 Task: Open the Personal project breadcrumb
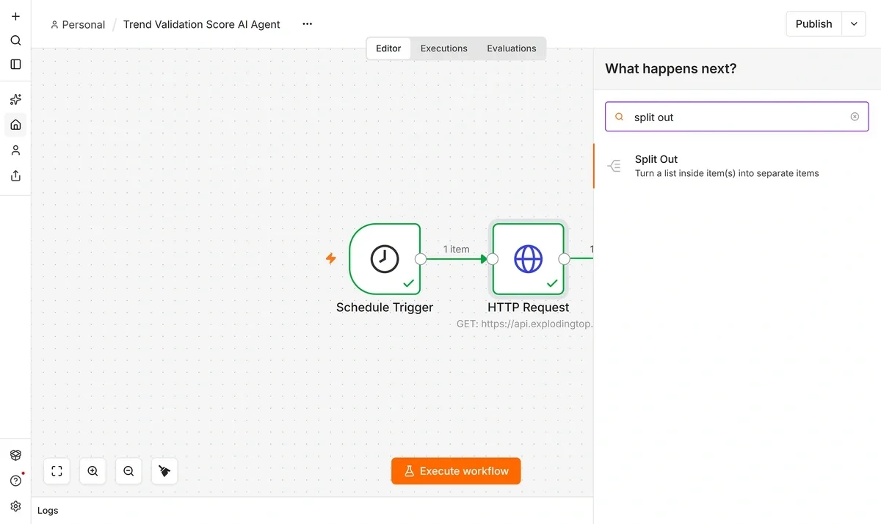[x=78, y=24]
